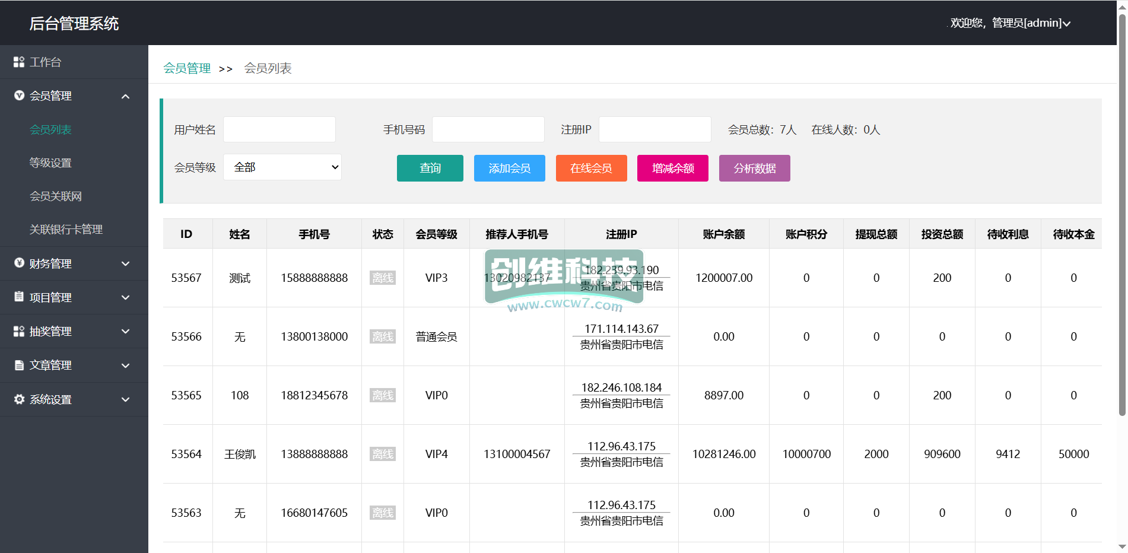Viewport: 1128px width, 553px height.
Task: Click the 会员管理 breadcrumb link
Action: click(187, 68)
